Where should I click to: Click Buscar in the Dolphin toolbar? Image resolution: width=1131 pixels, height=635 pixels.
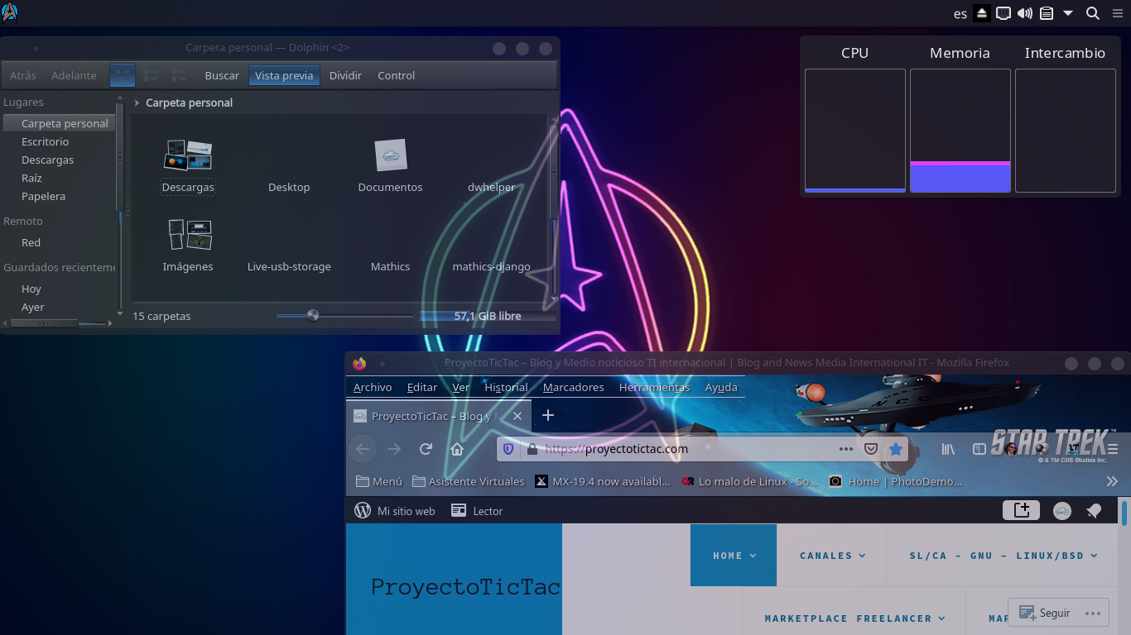click(222, 75)
